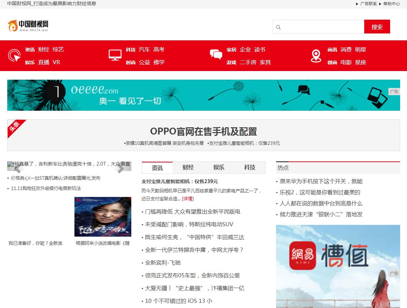Click the cursor pointer icon in red navigation

(x=14, y=55)
